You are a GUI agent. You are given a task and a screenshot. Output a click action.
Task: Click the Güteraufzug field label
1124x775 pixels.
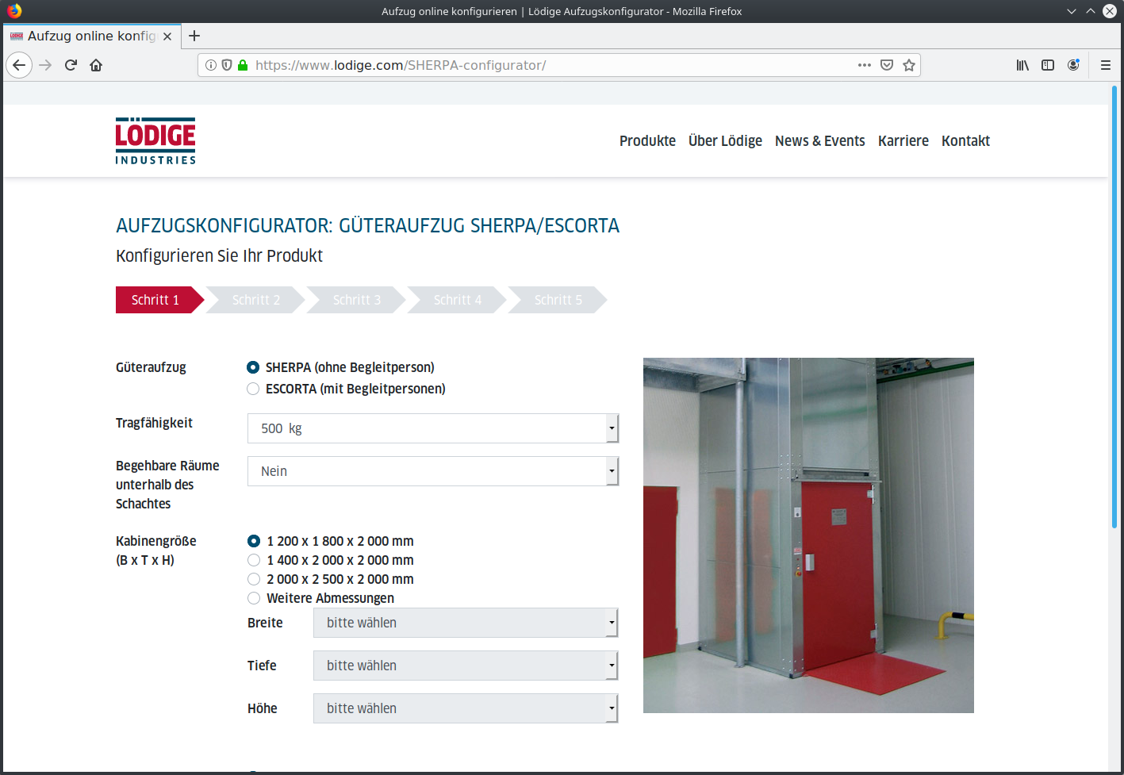pyautogui.click(x=151, y=367)
